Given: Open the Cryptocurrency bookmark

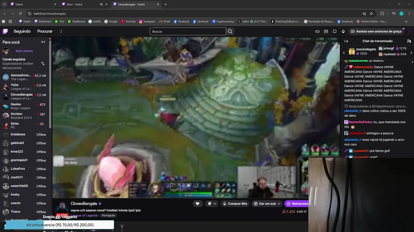Looking at the screenshot, I should (x=223, y=22).
